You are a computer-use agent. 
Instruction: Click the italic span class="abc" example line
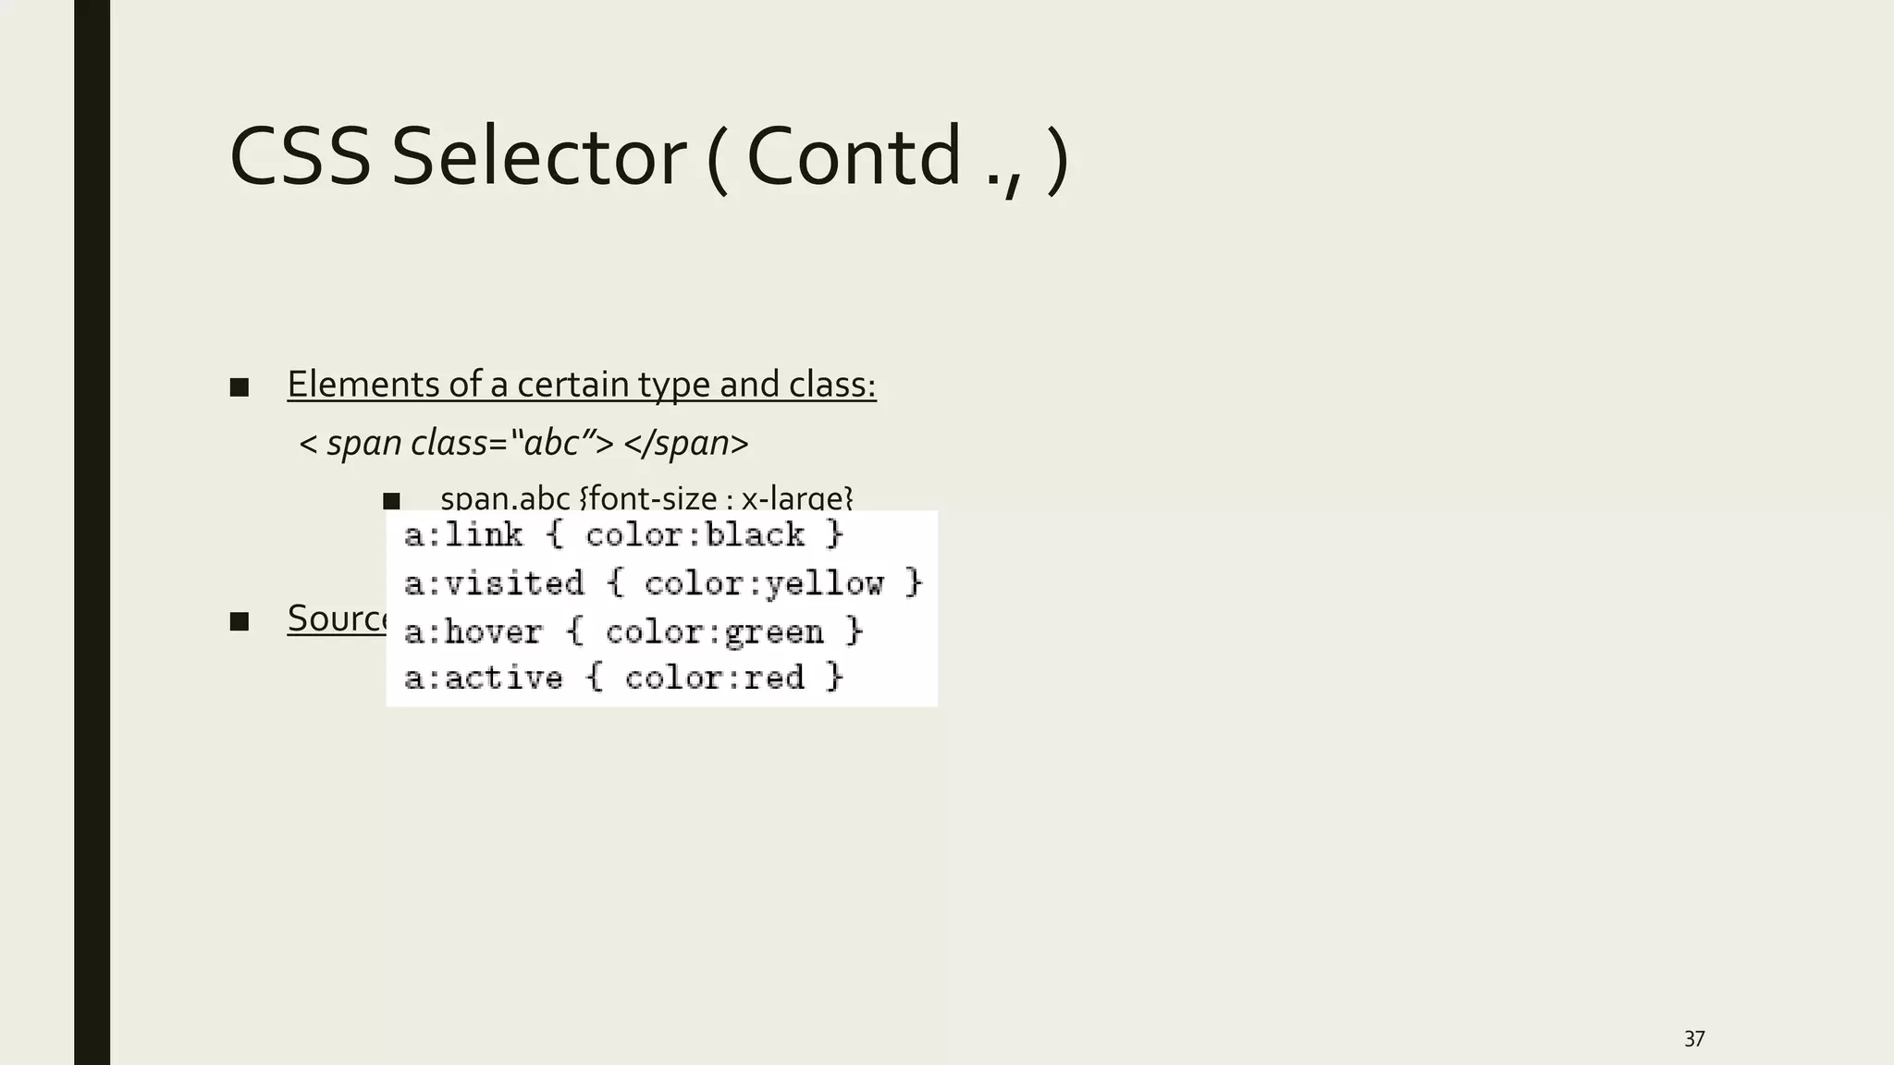click(523, 443)
